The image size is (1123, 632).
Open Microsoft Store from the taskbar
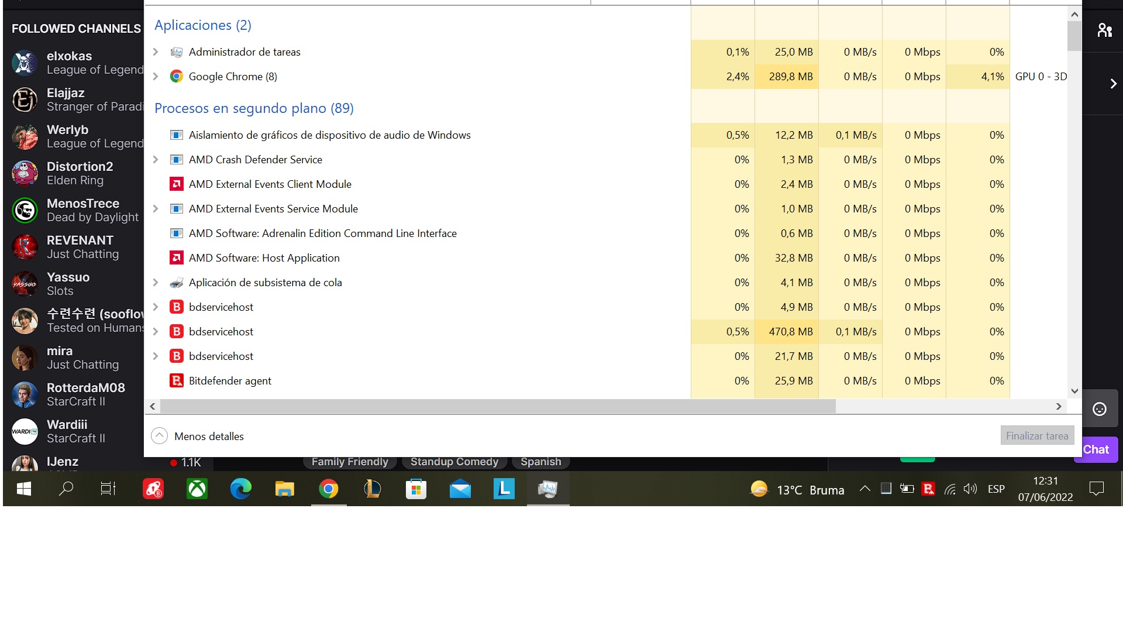point(416,489)
